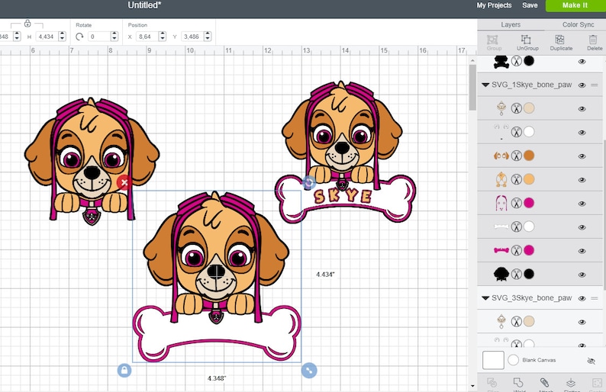Click the Blank Canvas thumbnail square
606x392 pixels.
click(493, 360)
